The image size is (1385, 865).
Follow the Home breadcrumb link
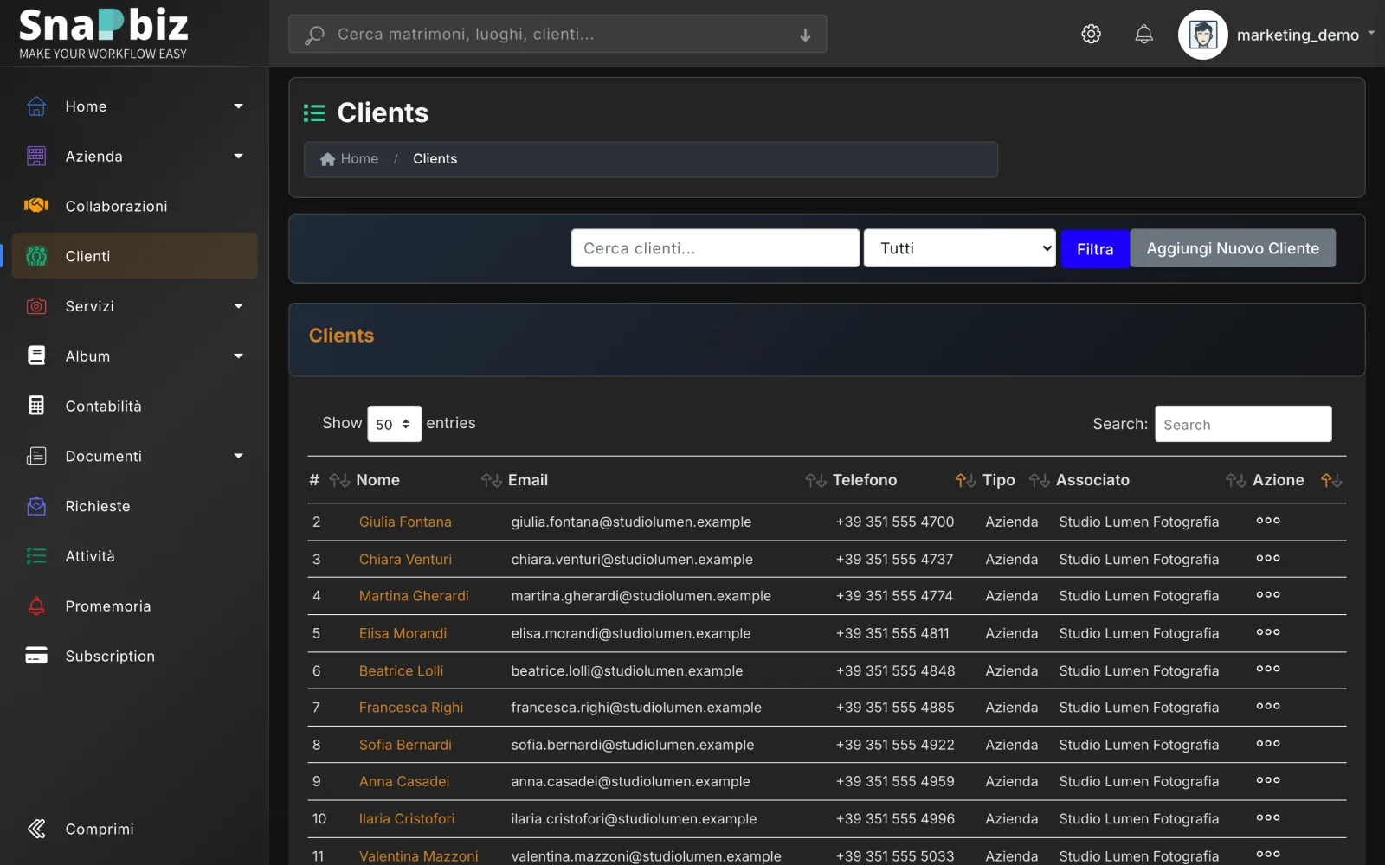tap(350, 159)
